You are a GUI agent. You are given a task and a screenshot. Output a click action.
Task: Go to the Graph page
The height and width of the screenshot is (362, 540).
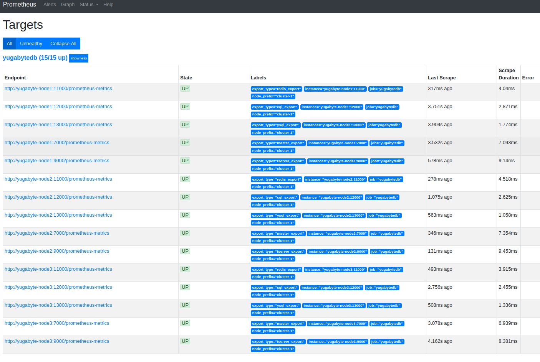tap(68, 5)
